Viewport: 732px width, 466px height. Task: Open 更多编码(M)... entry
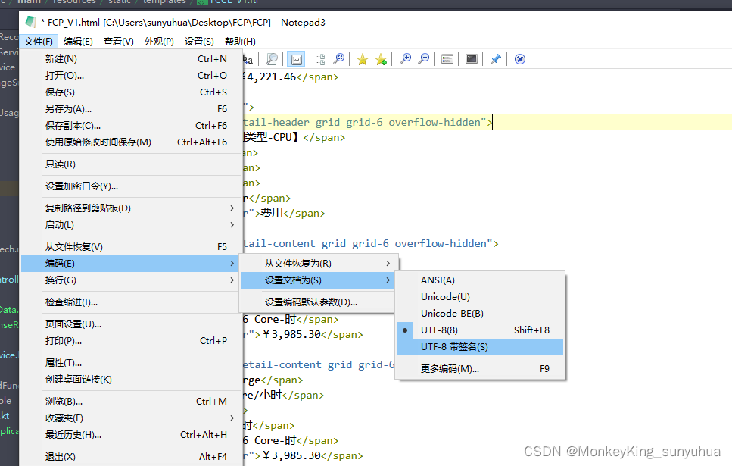480,369
